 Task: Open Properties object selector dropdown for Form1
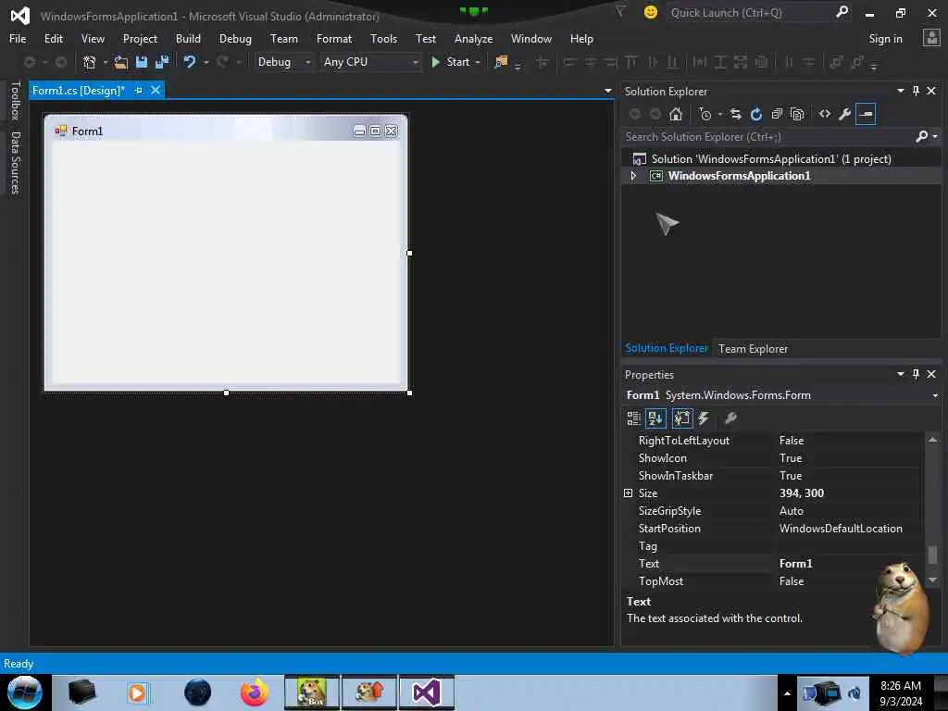click(935, 395)
